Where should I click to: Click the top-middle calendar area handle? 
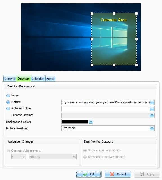click(114, 13)
